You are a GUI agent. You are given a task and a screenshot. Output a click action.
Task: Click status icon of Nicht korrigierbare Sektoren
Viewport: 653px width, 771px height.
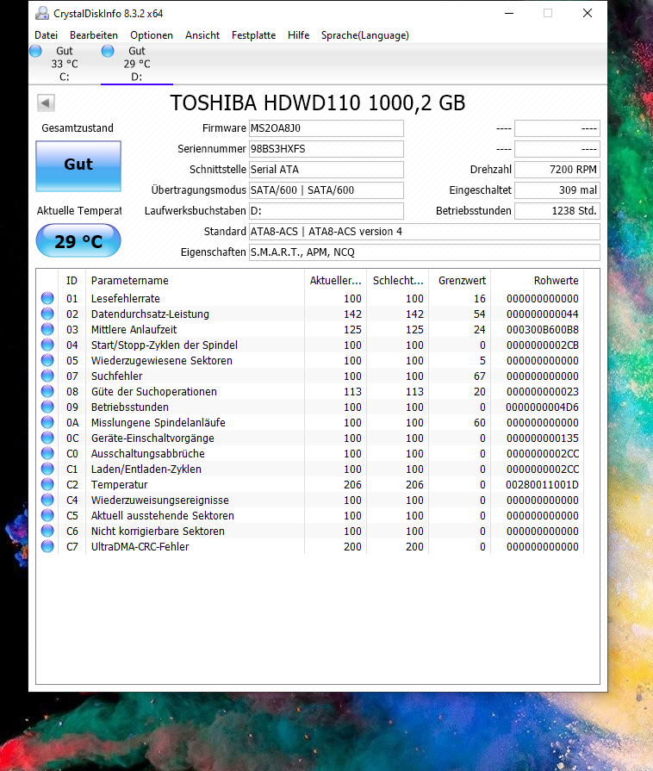(47, 531)
